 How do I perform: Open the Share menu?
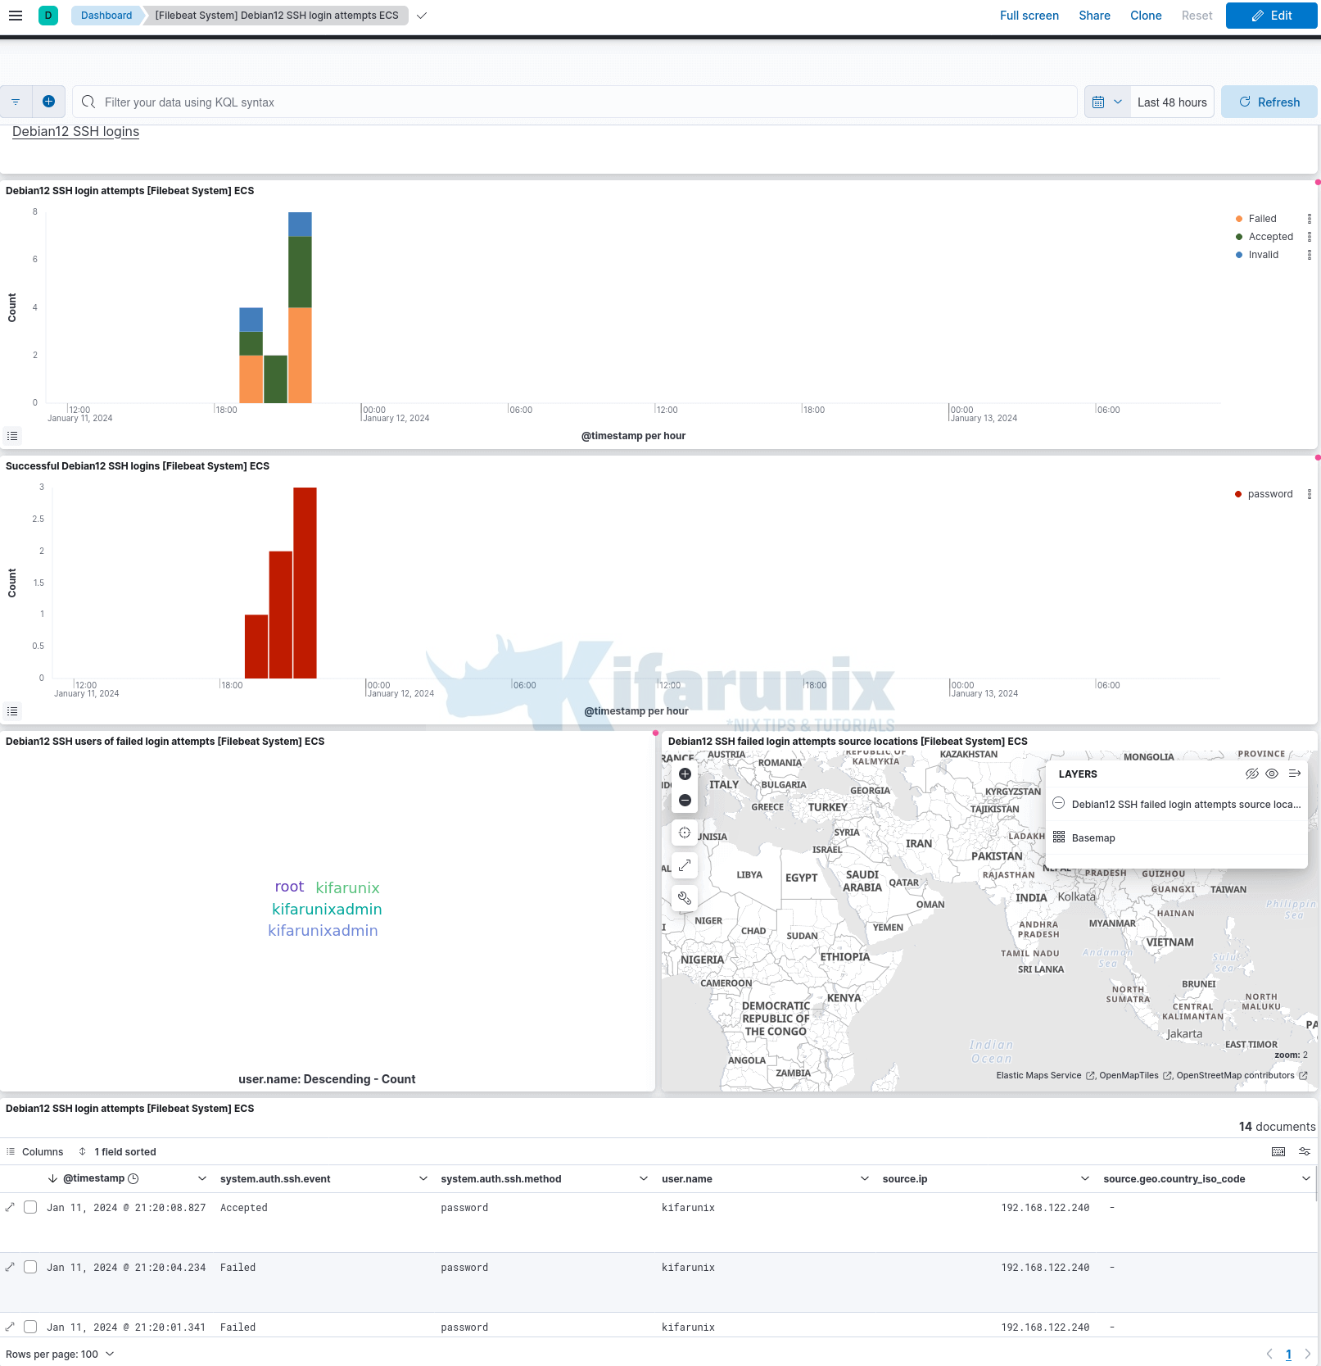pos(1094,16)
